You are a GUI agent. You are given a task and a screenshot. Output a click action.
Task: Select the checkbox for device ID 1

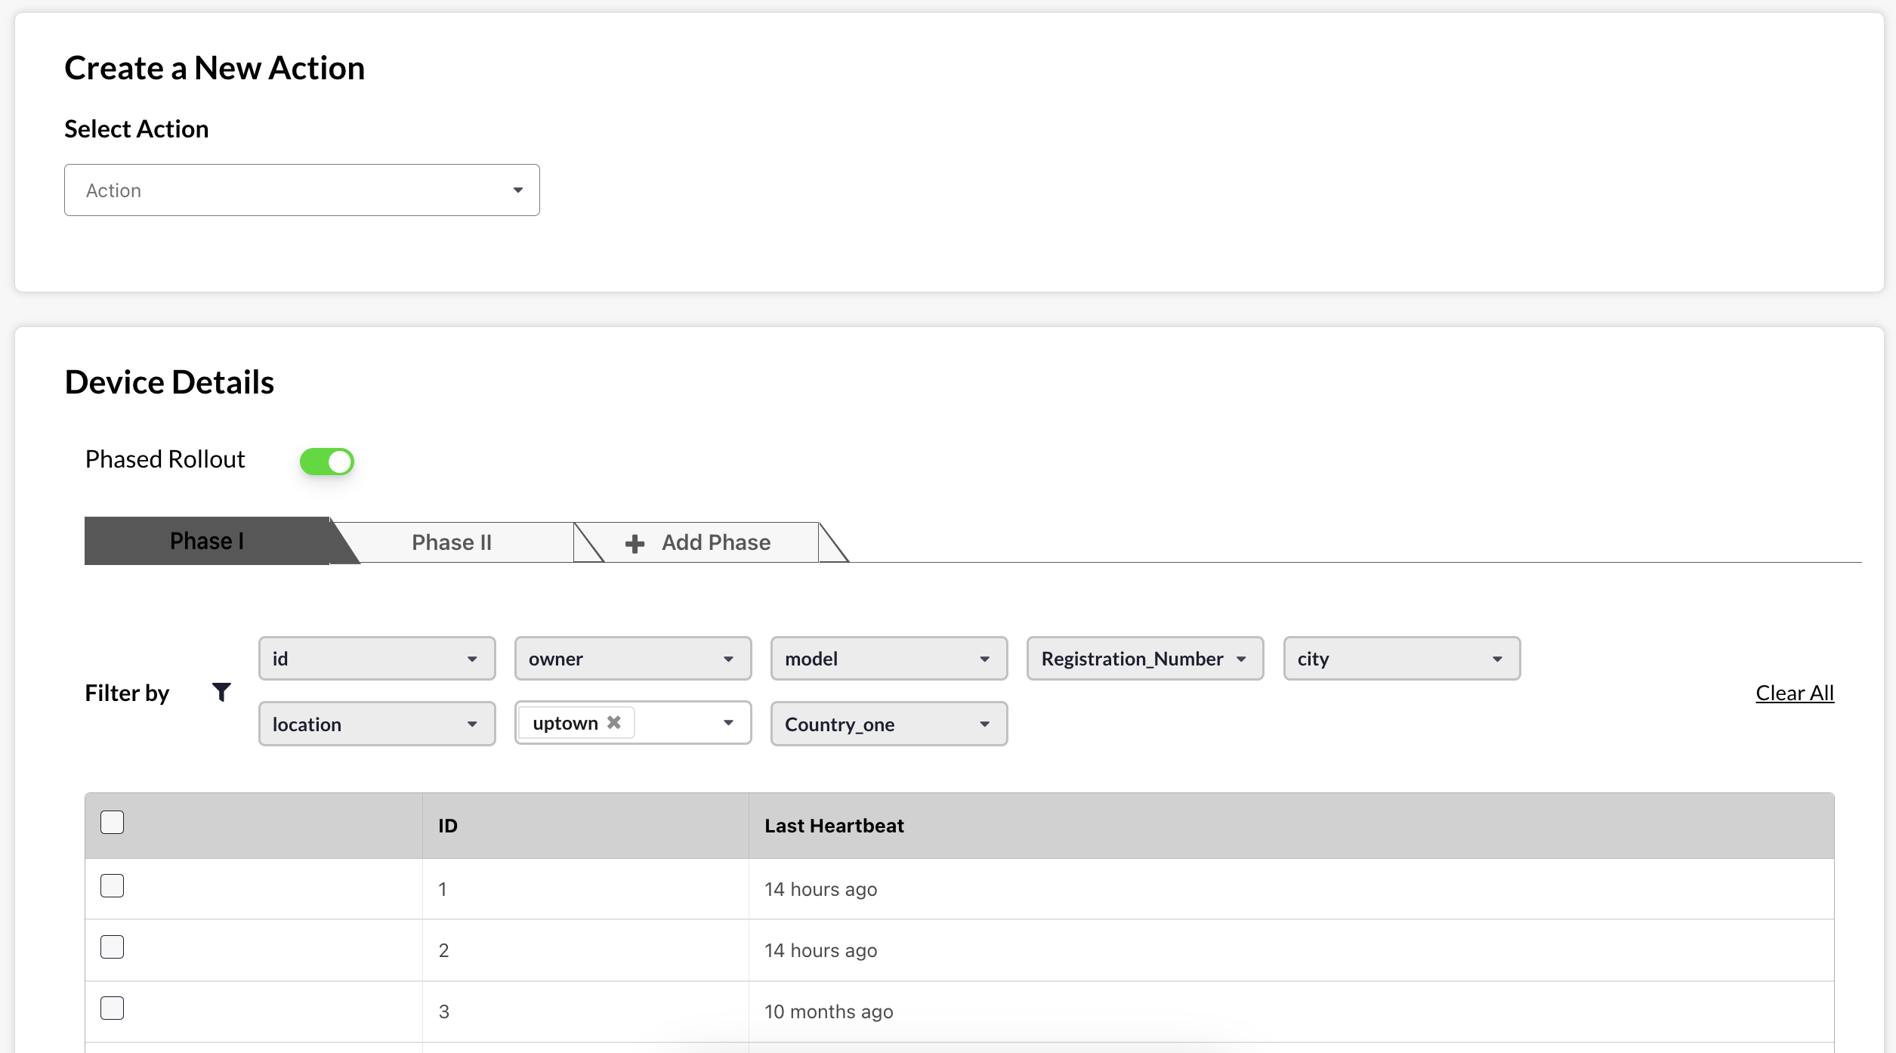pyautogui.click(x=112, y=886)
